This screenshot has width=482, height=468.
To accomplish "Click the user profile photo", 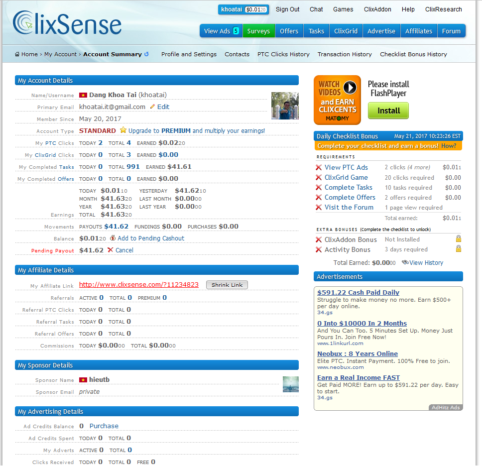I will (285, 106).
